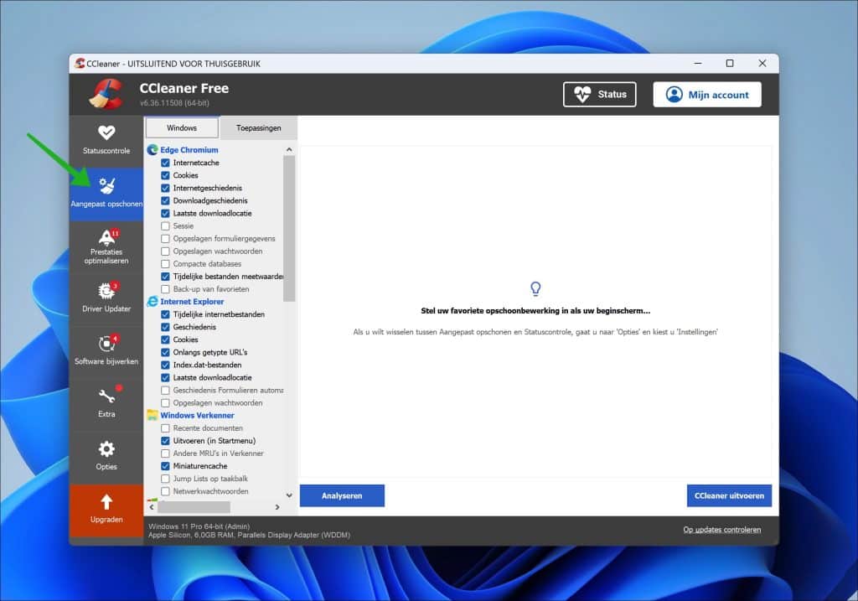The width and height of the screenshot is (858, 601).
Task: Click the horizontal scroll-right arrow
Action: (x=277, y=507)
